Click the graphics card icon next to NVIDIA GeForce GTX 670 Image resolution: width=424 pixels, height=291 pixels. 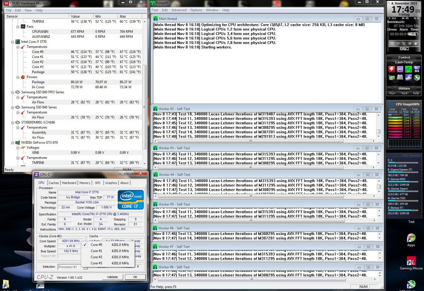tap(17, 143)
